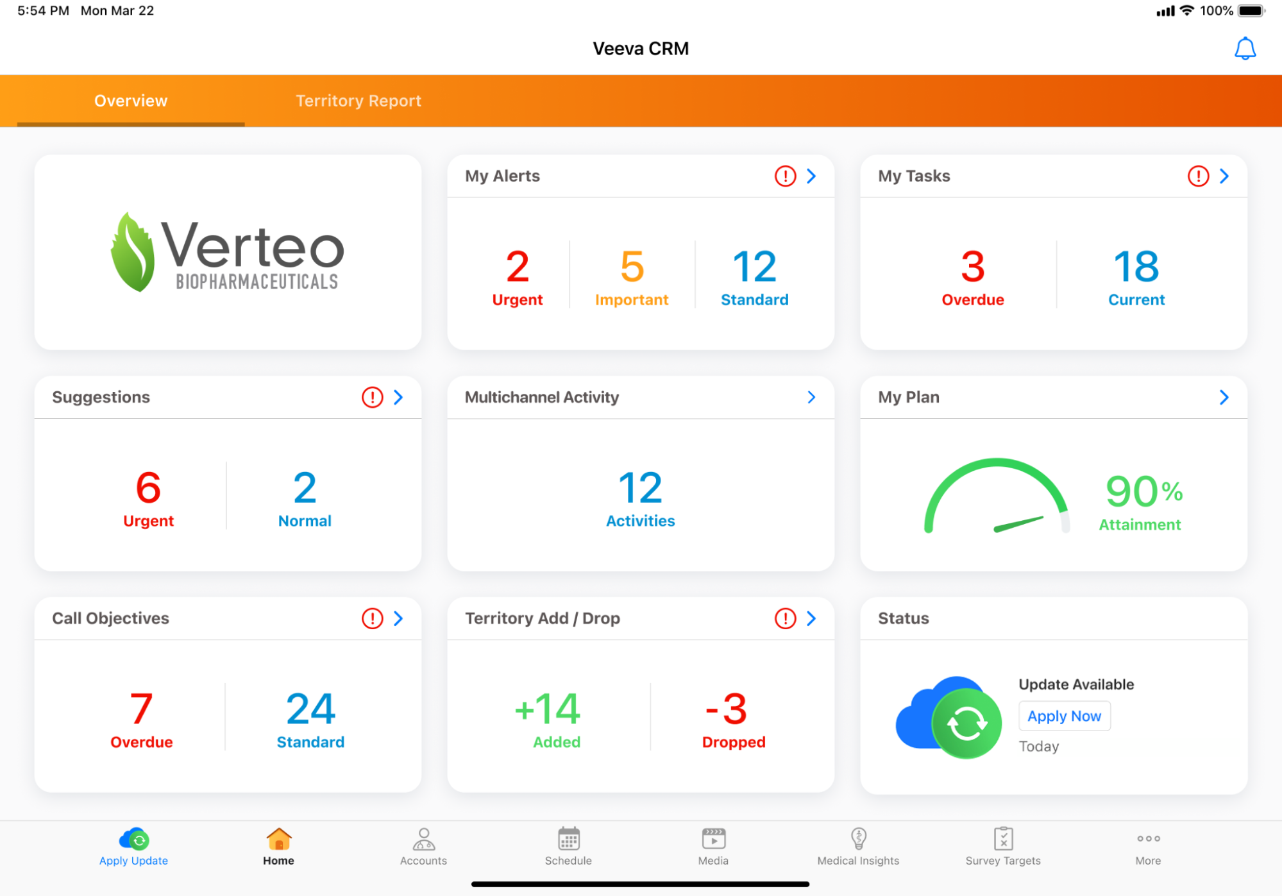Screen dimensions: 1282x896
Task: Open the Accounts tab icon
Action: point(423,839)
